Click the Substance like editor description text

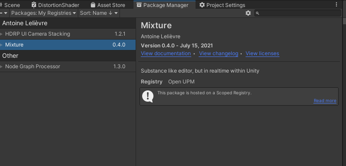click(200, 71)
